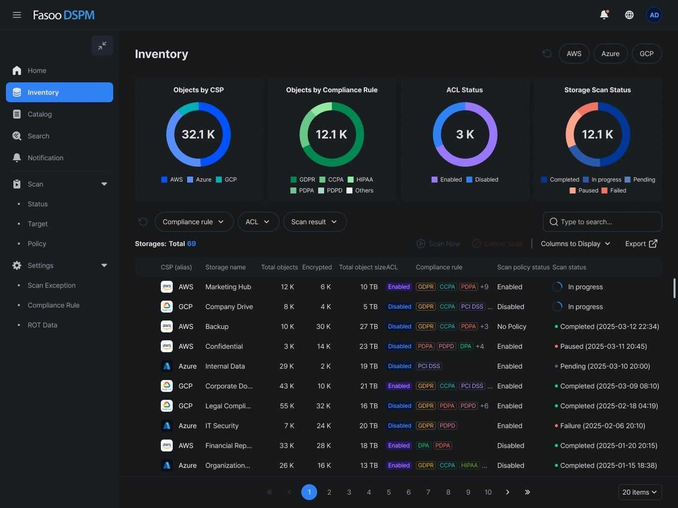Open the Catalog section from the sidebar
Screen dimensions: 678x508
[39, 114]
